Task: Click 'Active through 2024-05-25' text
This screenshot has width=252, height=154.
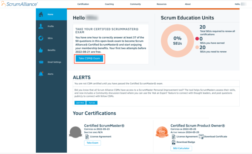Action: point(185,132)
